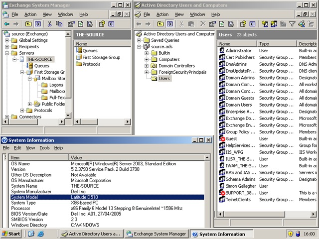Expand the Builtin container
This screenshot has height=239, width=319.
click(147, 53)
